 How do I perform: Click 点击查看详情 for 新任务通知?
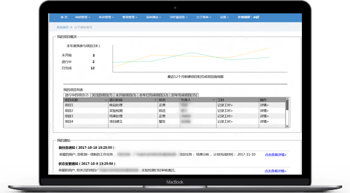tap(275, 155)
